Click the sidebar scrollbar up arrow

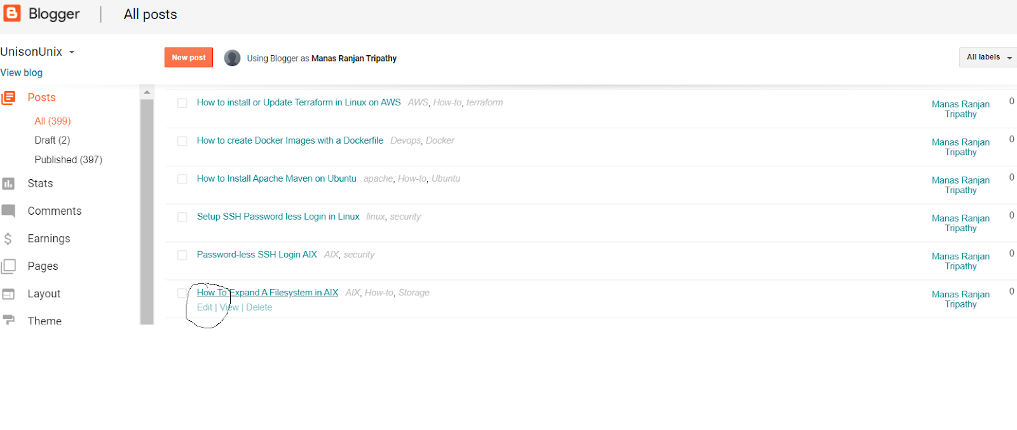pos(147,93)
